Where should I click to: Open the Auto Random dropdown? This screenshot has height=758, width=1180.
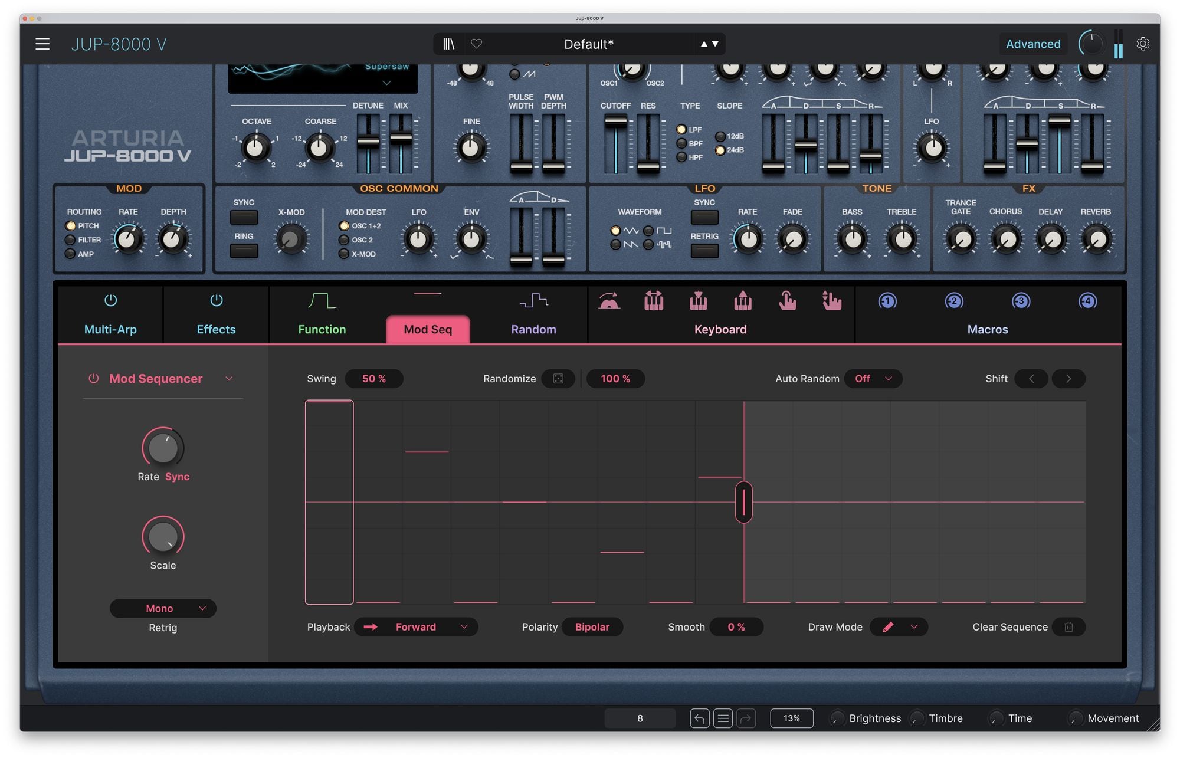pos(873,379)
